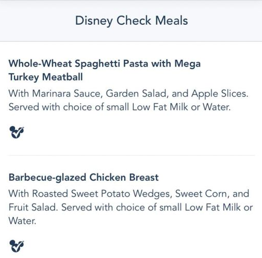Click the final 'Water.' line of chicken description
Image resolution: width=262 pixels, height=258 pixels.
point(22,221)
